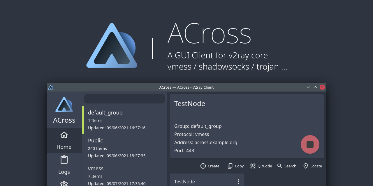
Task: Close the ACross window
Action: [322, 87]
